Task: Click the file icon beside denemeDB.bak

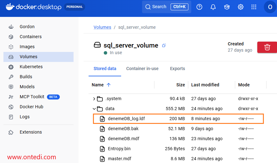Action: (x=102, y=129)
